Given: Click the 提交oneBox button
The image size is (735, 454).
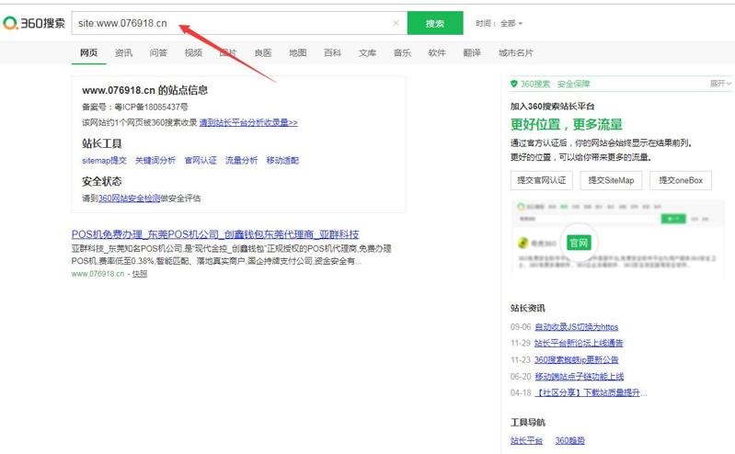Looking at the screenshot, I should (681, 180).
